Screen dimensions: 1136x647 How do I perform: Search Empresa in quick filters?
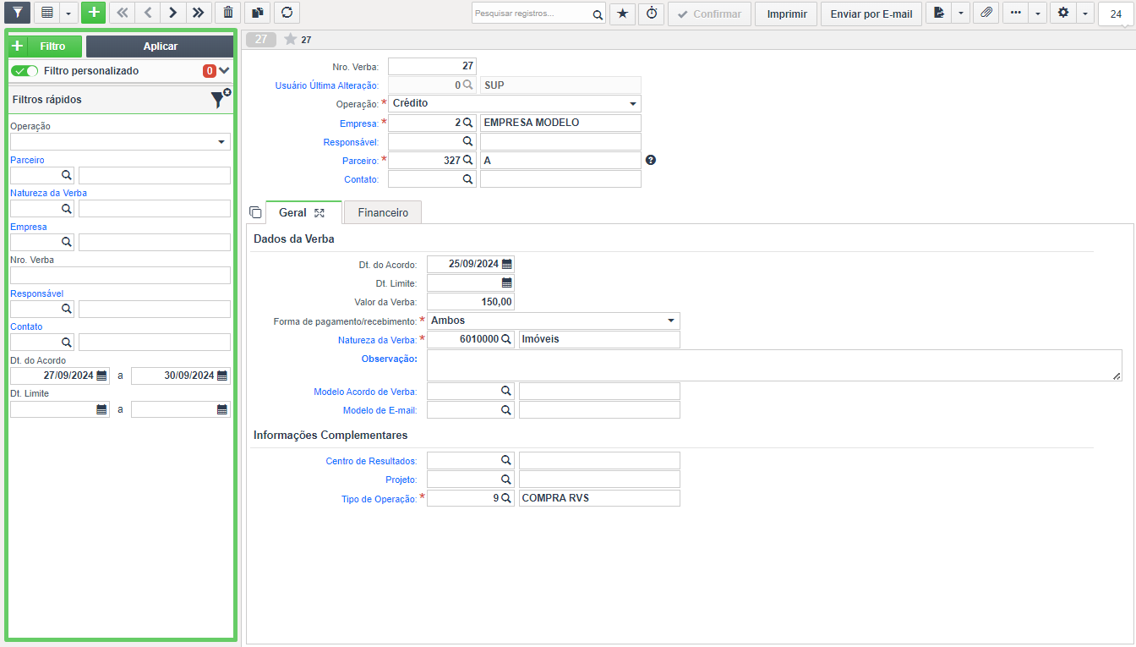point(66,242)
